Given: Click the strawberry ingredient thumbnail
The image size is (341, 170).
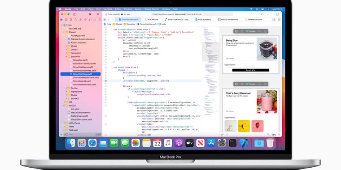Looking at the screenshot, I should tap(258, 126).
